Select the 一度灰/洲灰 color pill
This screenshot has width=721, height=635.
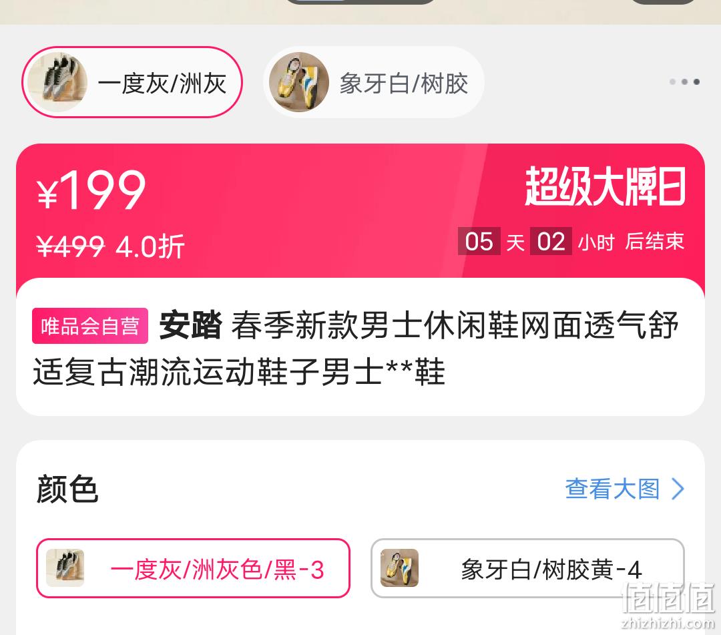tap(132, 82)
